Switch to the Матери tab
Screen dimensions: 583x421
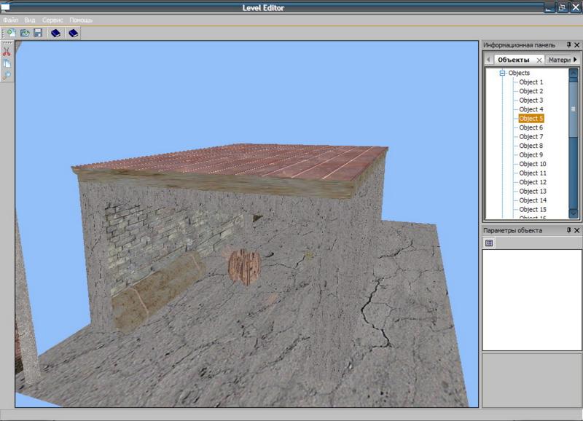coord(559,60)
